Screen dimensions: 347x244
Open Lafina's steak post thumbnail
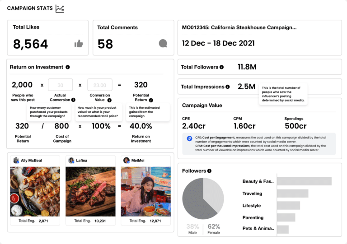[90, 192]
